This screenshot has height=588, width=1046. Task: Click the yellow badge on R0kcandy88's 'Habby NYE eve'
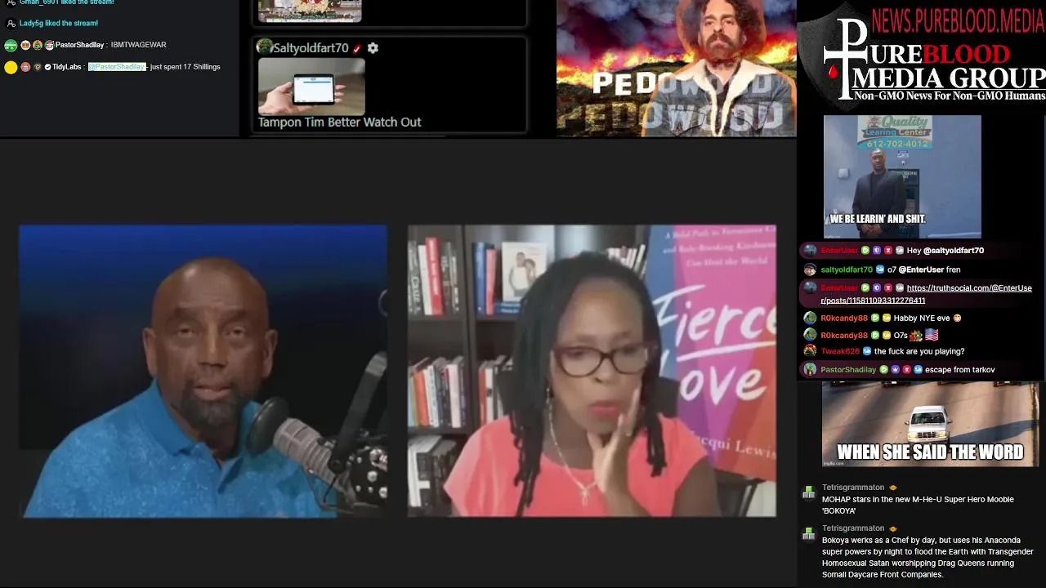[x=886, y=318]
